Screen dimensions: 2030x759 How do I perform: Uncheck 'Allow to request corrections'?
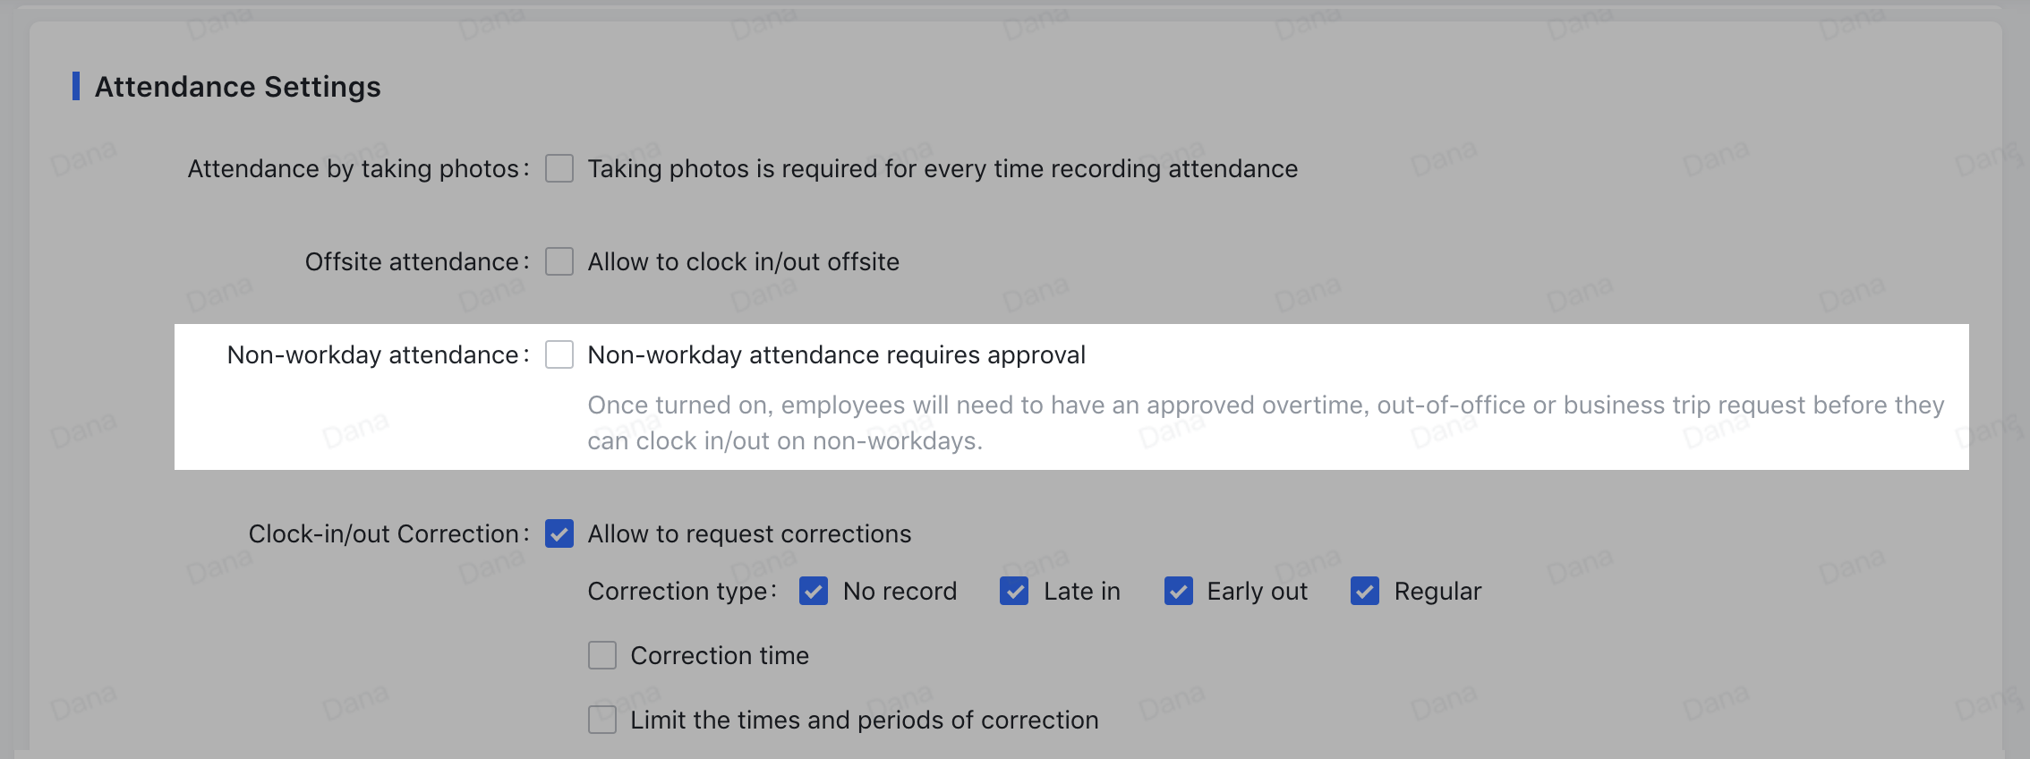coord(559,533)
